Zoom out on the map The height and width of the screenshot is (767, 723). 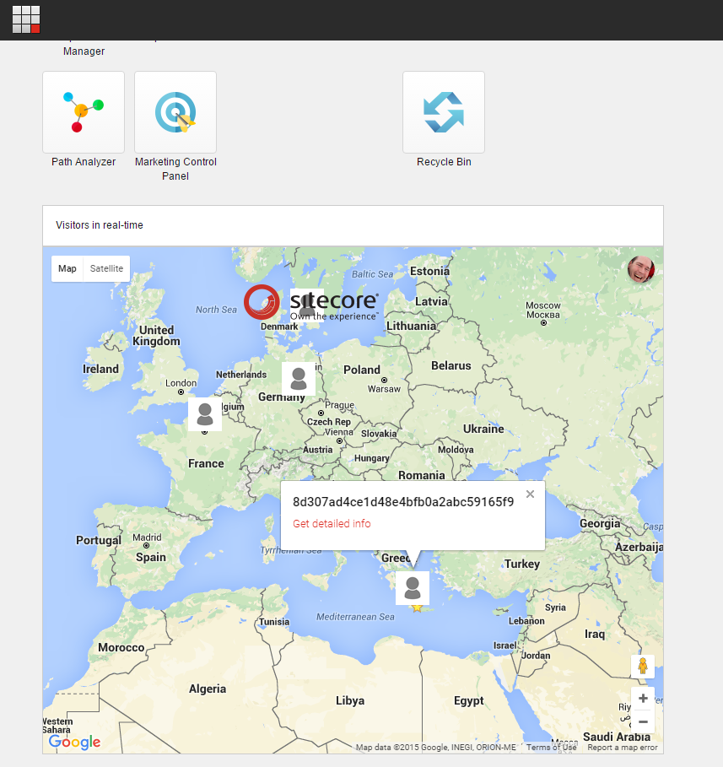tap(643, 721)
